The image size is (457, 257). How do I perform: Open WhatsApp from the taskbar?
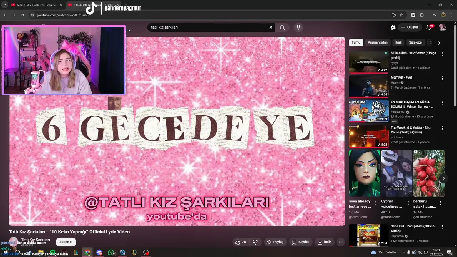pos(111,252)
